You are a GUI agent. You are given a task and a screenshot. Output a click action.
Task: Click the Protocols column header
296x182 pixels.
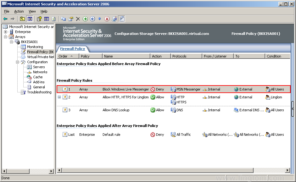click(186, 56)
